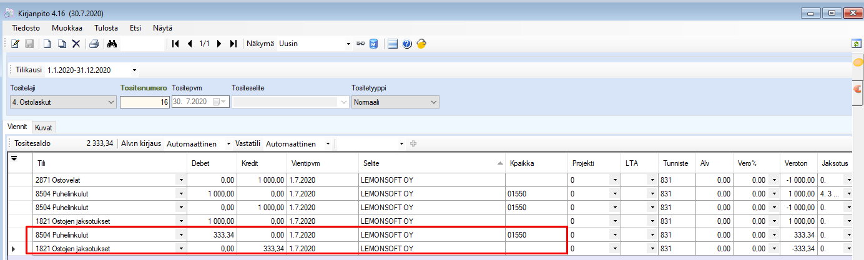Click the yellow circle icon in right sidebar
This screenshot has width=864, height=260.
pyautogui.click(x=858, y=62)
